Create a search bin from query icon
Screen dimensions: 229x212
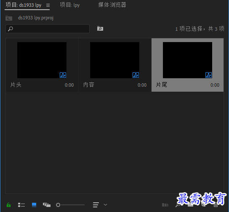[x=100, y=29]
